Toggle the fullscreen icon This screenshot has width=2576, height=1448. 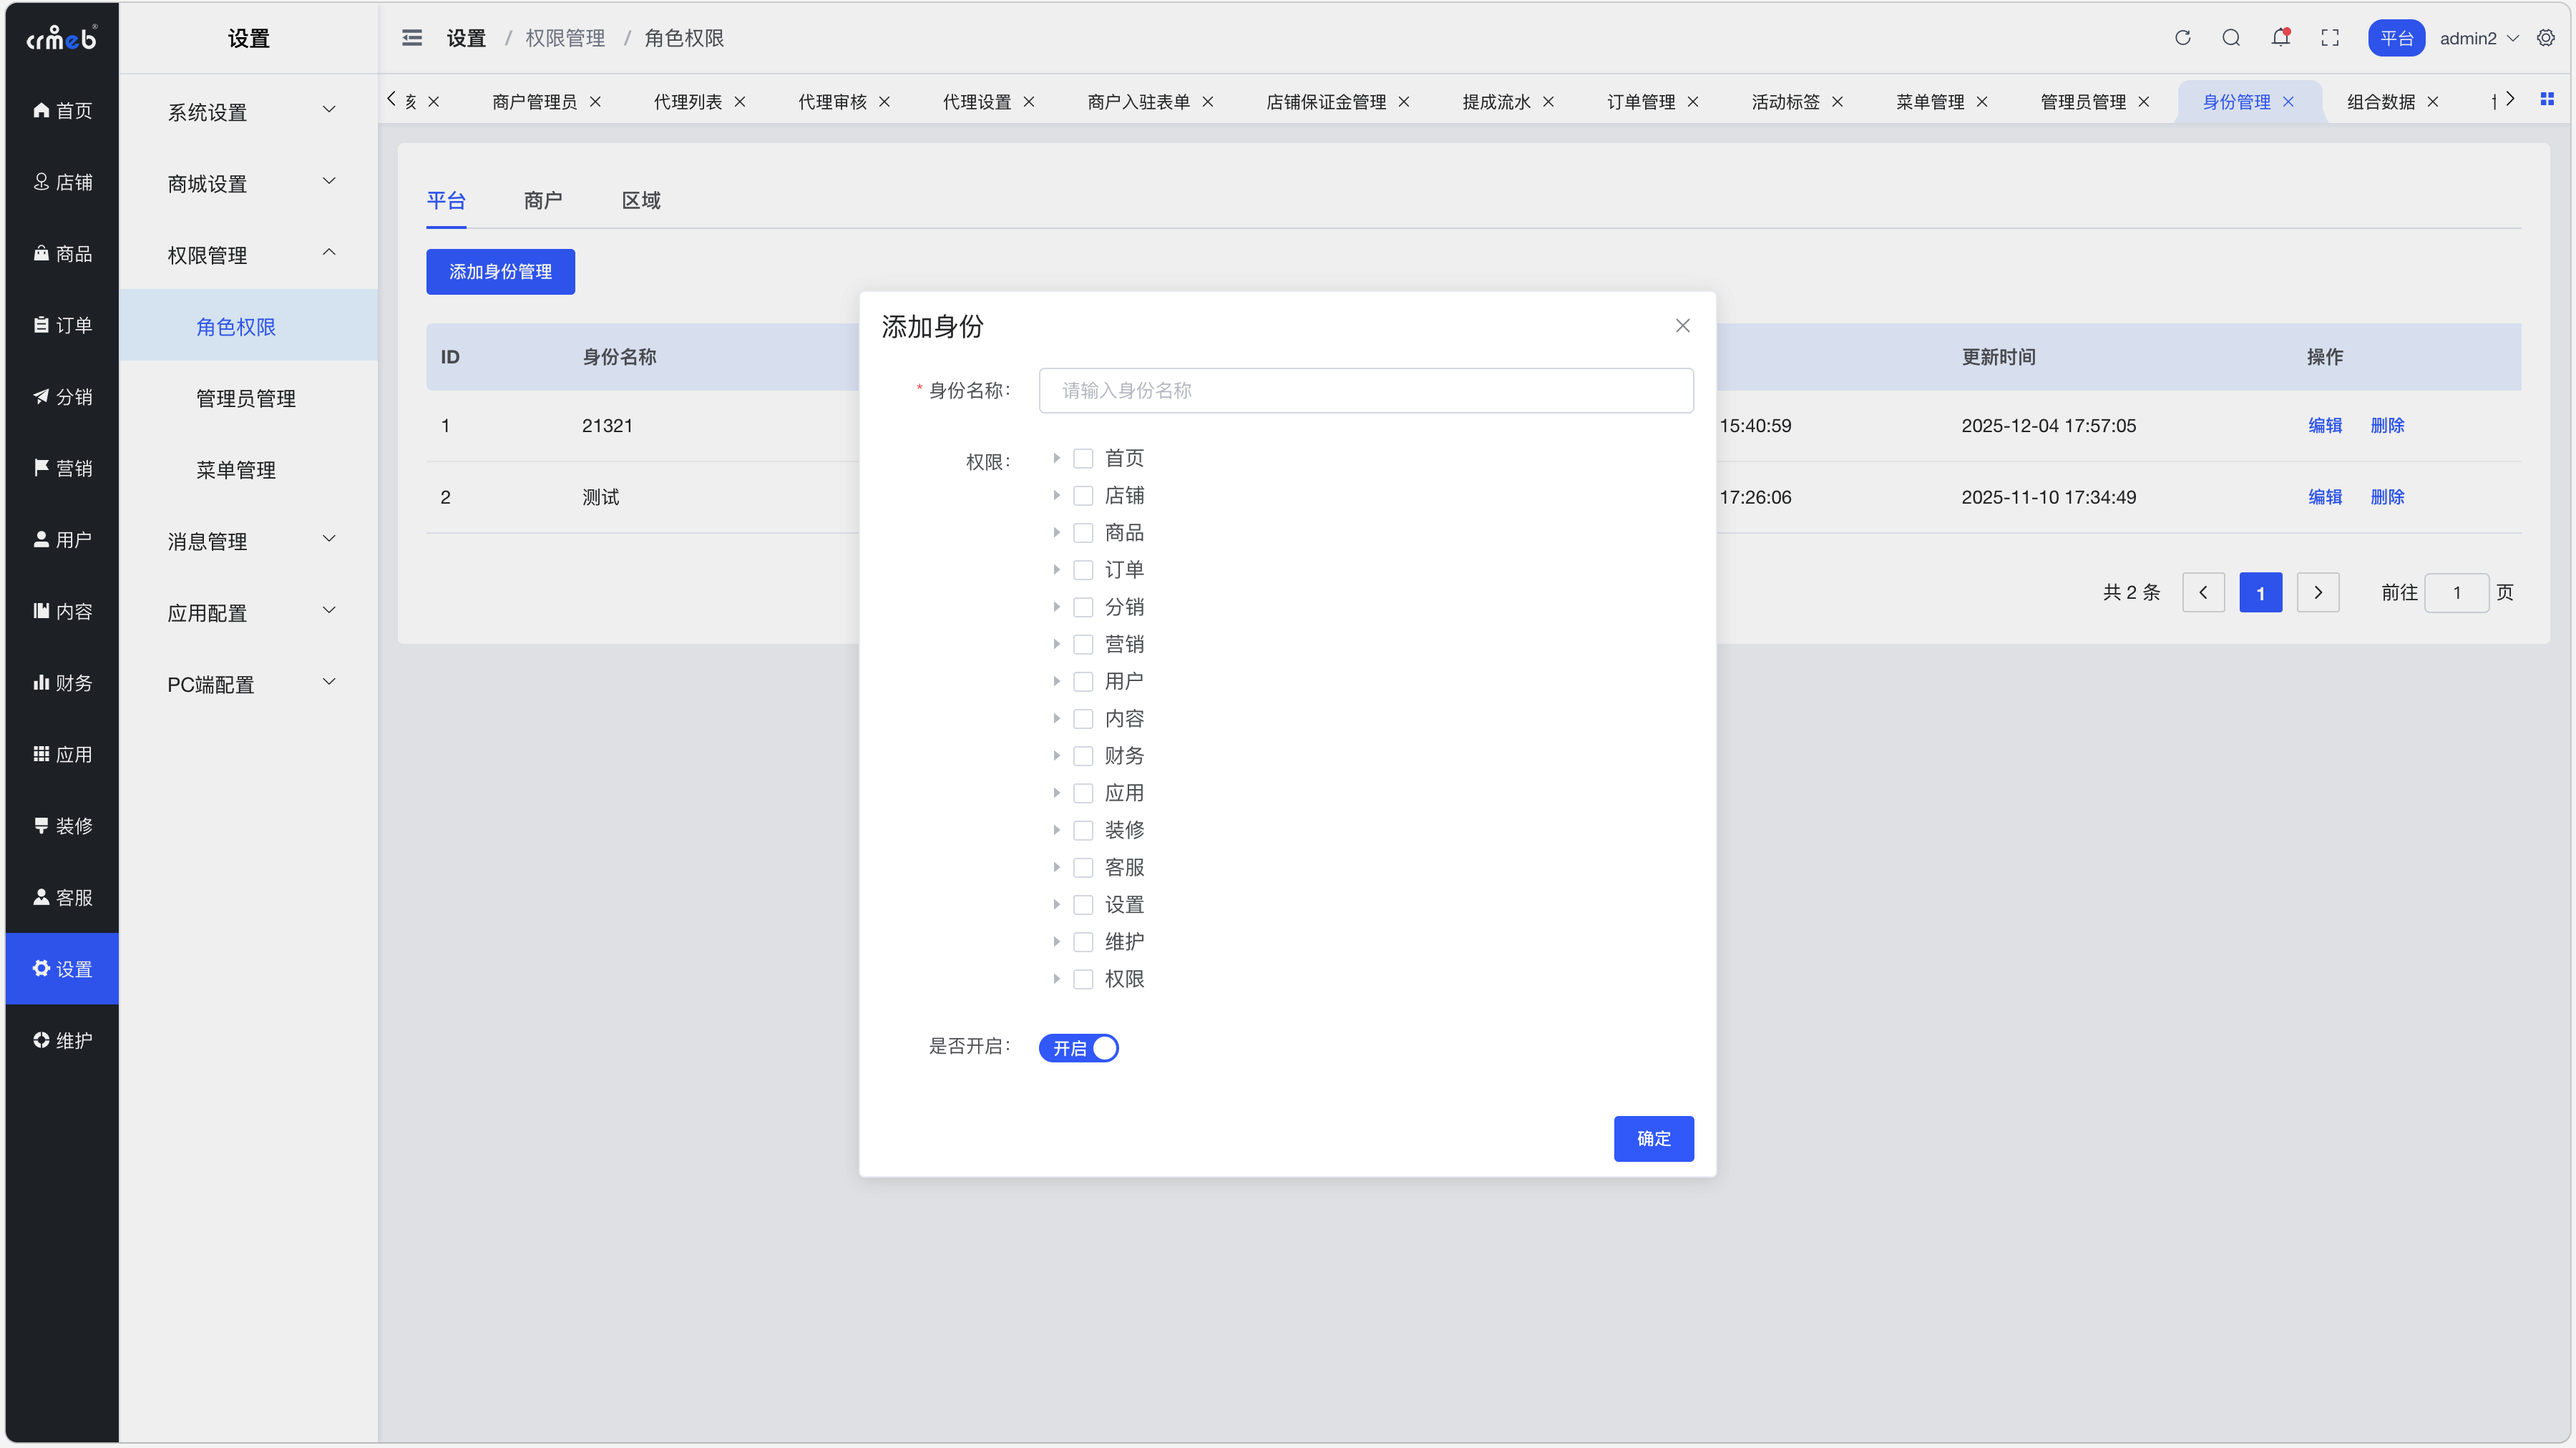point(2330,38)
